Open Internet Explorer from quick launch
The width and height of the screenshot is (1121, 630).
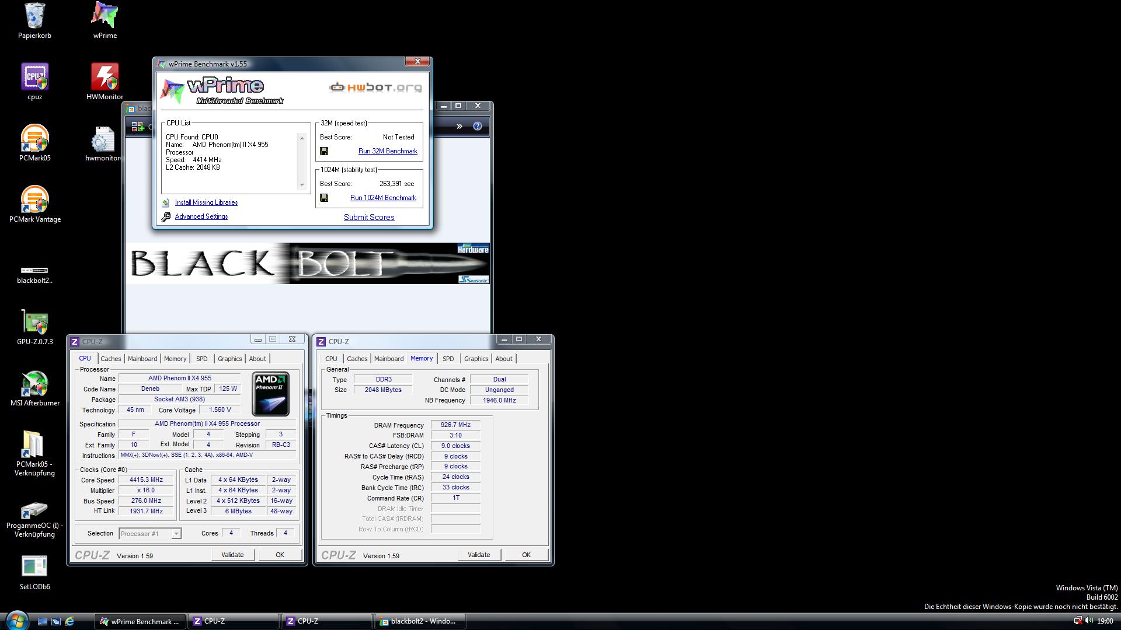point(69,622)
